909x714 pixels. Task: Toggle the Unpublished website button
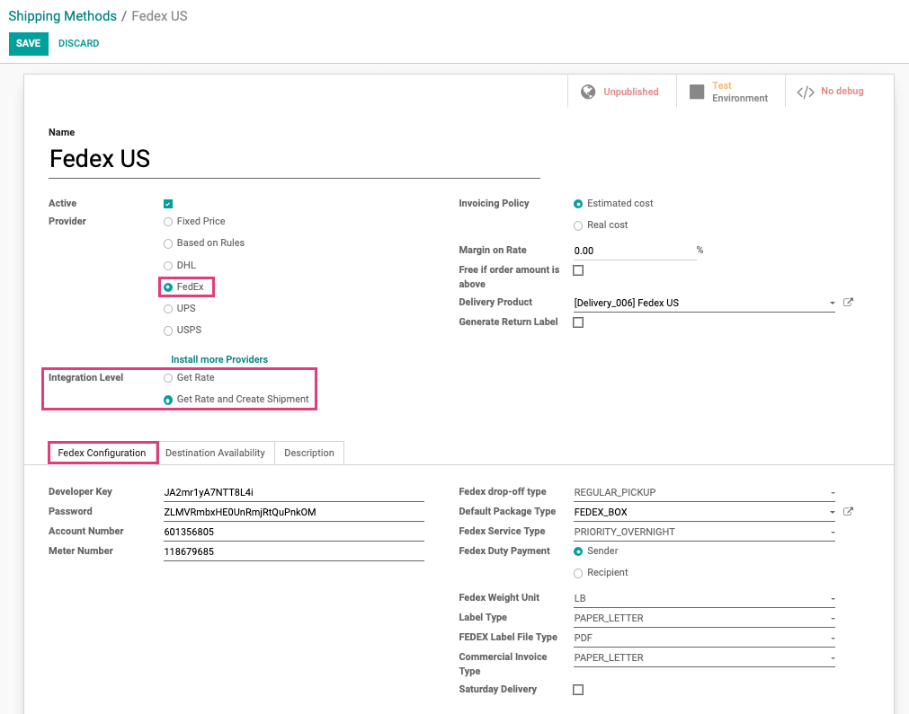pos(622,92)
